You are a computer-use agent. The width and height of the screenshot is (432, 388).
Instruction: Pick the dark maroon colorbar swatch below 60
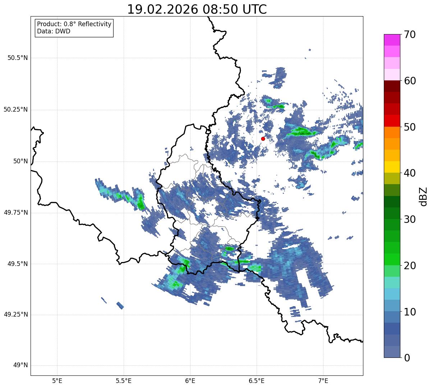coord(392,86)
